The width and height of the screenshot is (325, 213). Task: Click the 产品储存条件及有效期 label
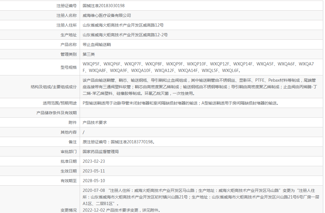(x=56, y=113)
